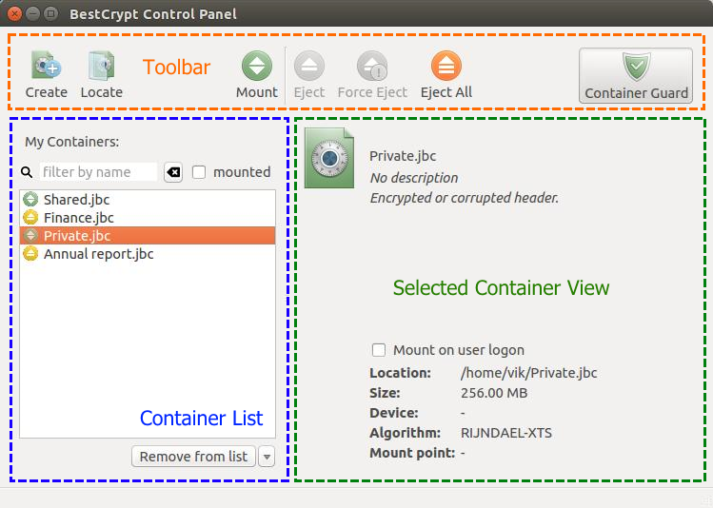713x508 pixels.
Task: Click the 256.00 MB size value
Action: point(494,393)
